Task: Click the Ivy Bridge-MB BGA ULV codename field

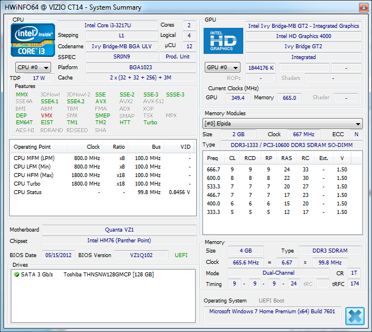Action: pos(122,47)
